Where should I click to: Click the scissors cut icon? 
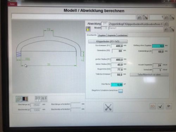108,107
